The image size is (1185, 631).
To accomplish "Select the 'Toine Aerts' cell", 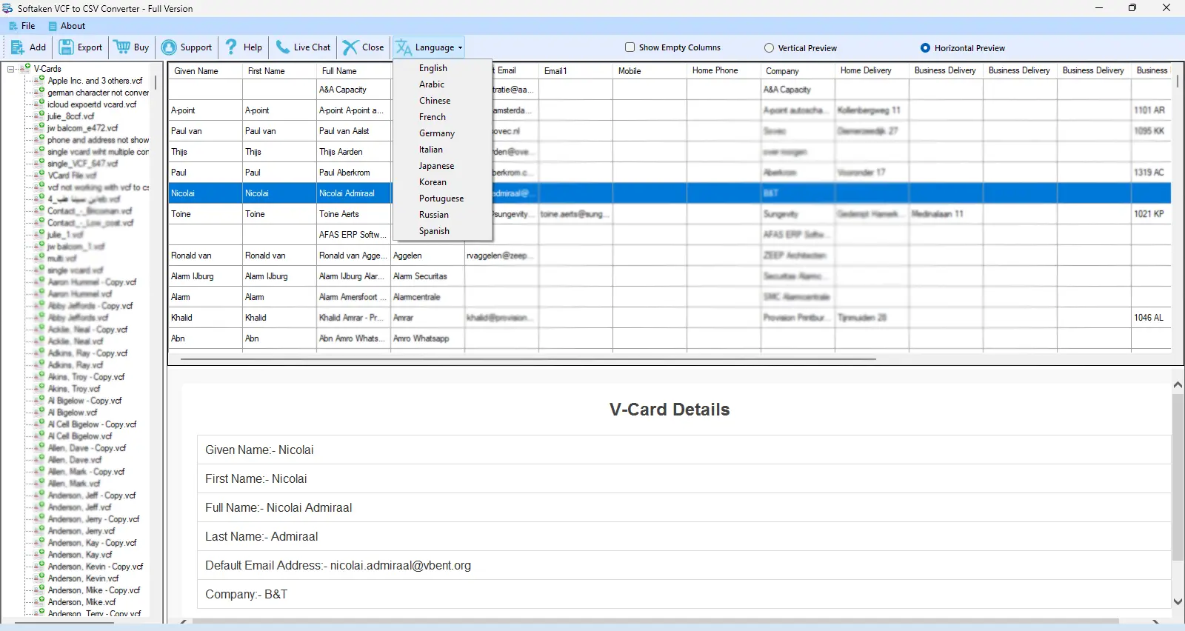I will pyautogui.click(x=353, y=214).
